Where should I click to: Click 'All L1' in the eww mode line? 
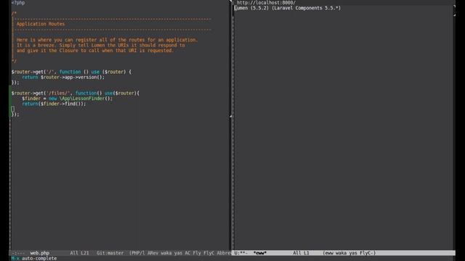[x=301, y=253]
